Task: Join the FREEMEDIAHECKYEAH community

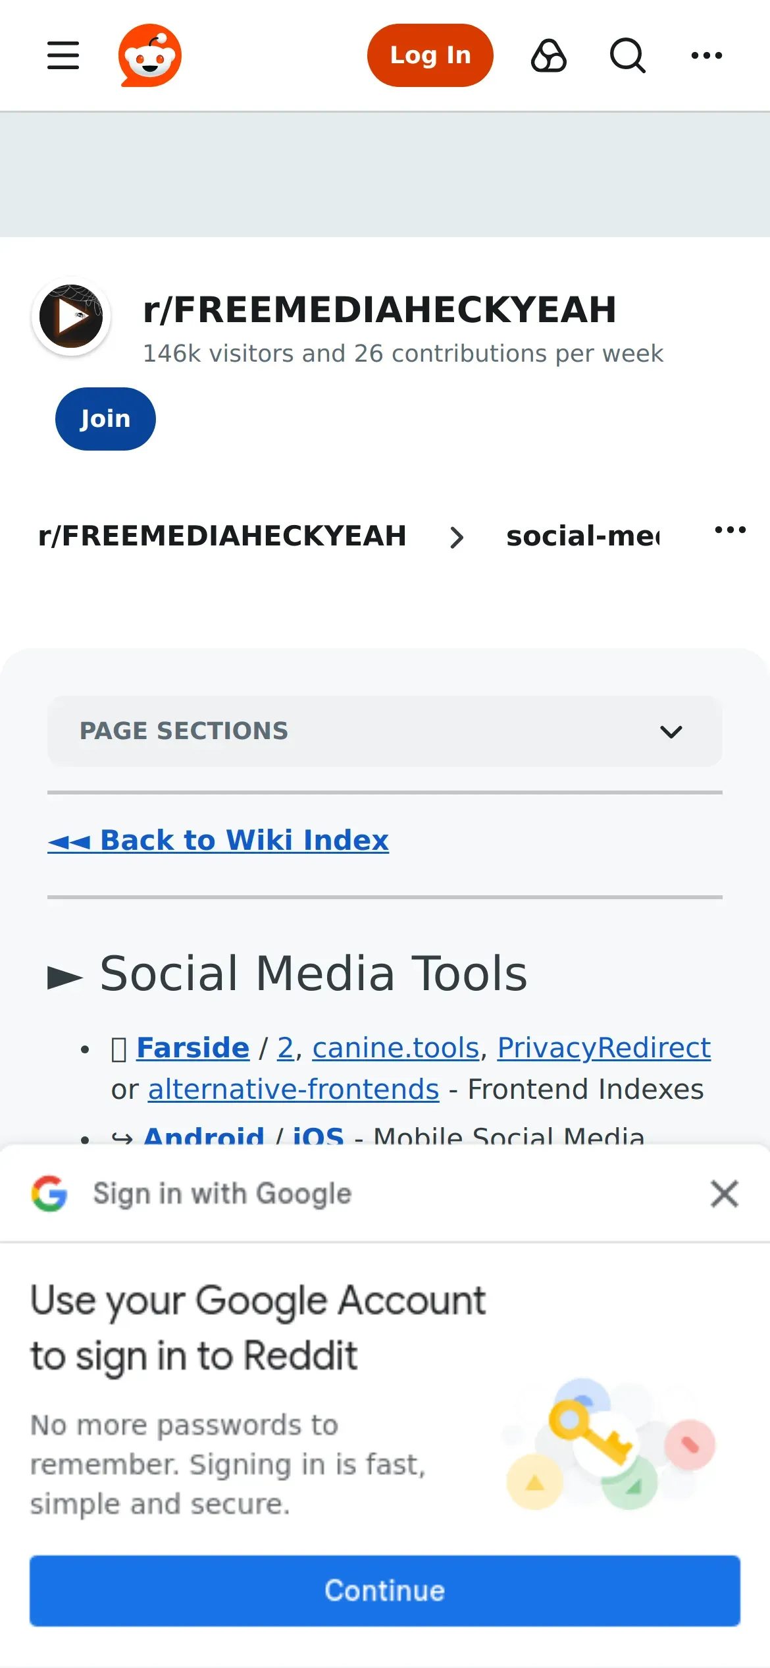Action: click(105, 419)
